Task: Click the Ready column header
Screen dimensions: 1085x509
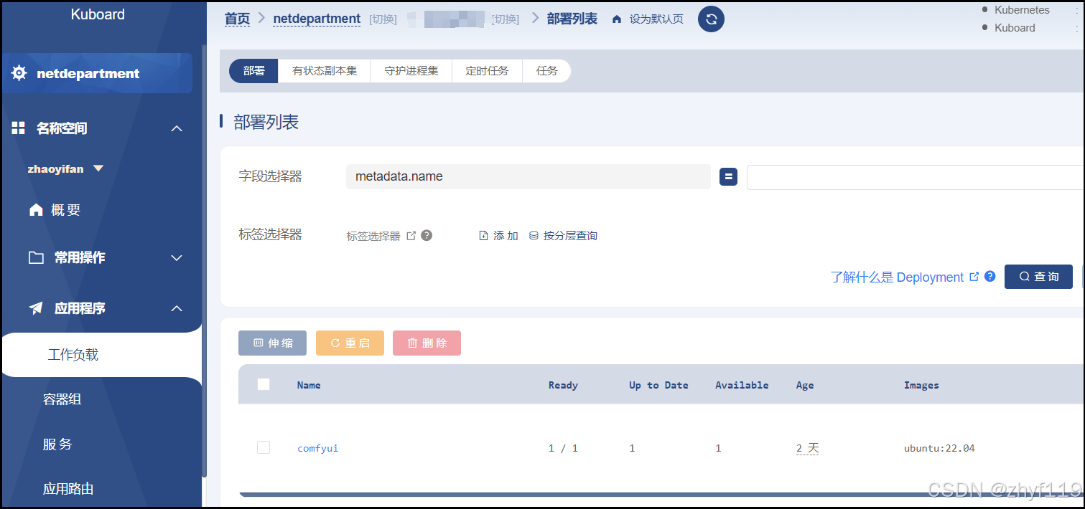Action: 563,385
